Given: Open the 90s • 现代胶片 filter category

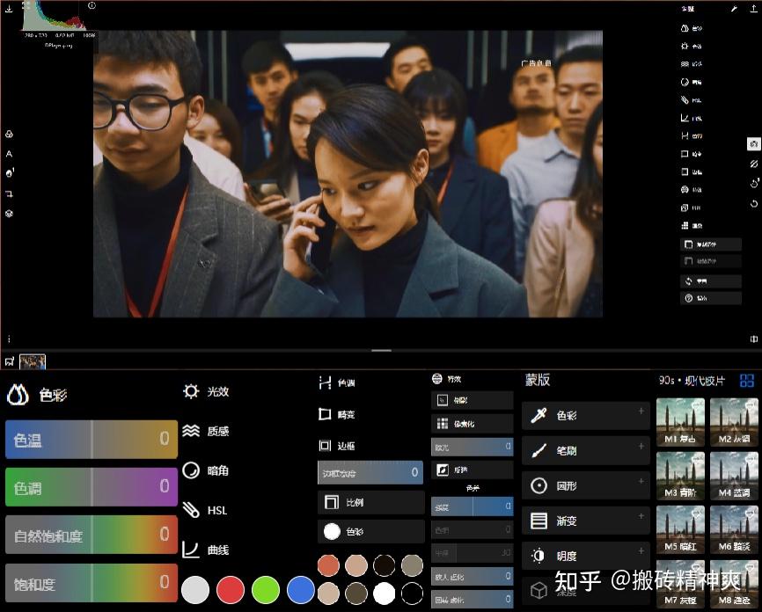Looking at the screenshot, I should tap(692, 381).
